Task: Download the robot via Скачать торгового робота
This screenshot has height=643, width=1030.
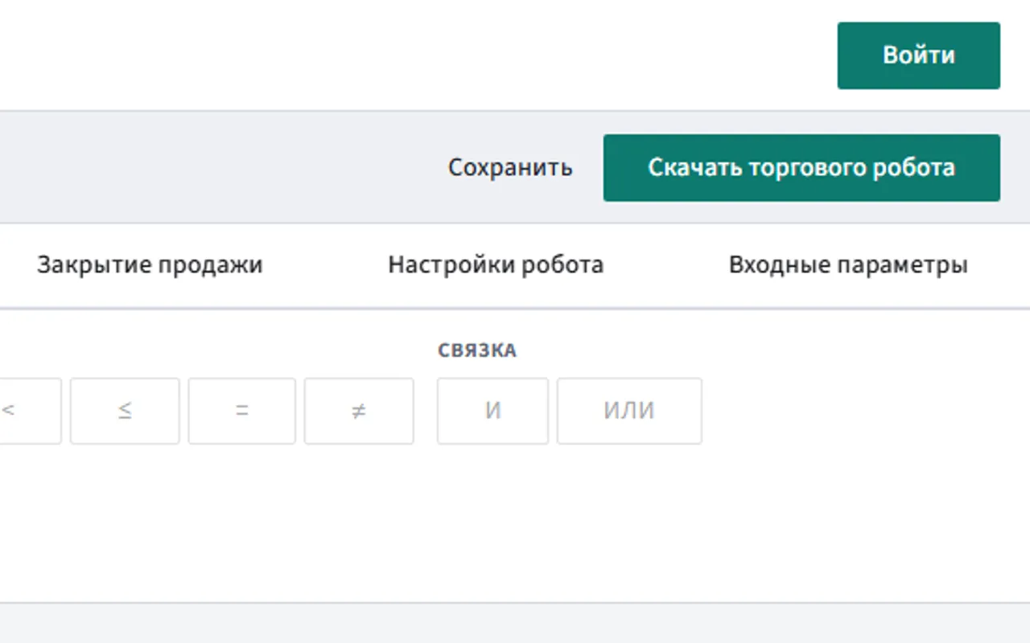Action: (801, 168)
